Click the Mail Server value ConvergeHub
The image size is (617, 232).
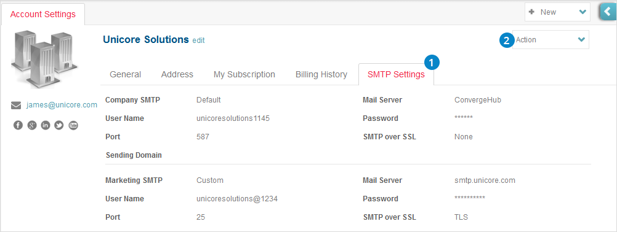point(478,100)
